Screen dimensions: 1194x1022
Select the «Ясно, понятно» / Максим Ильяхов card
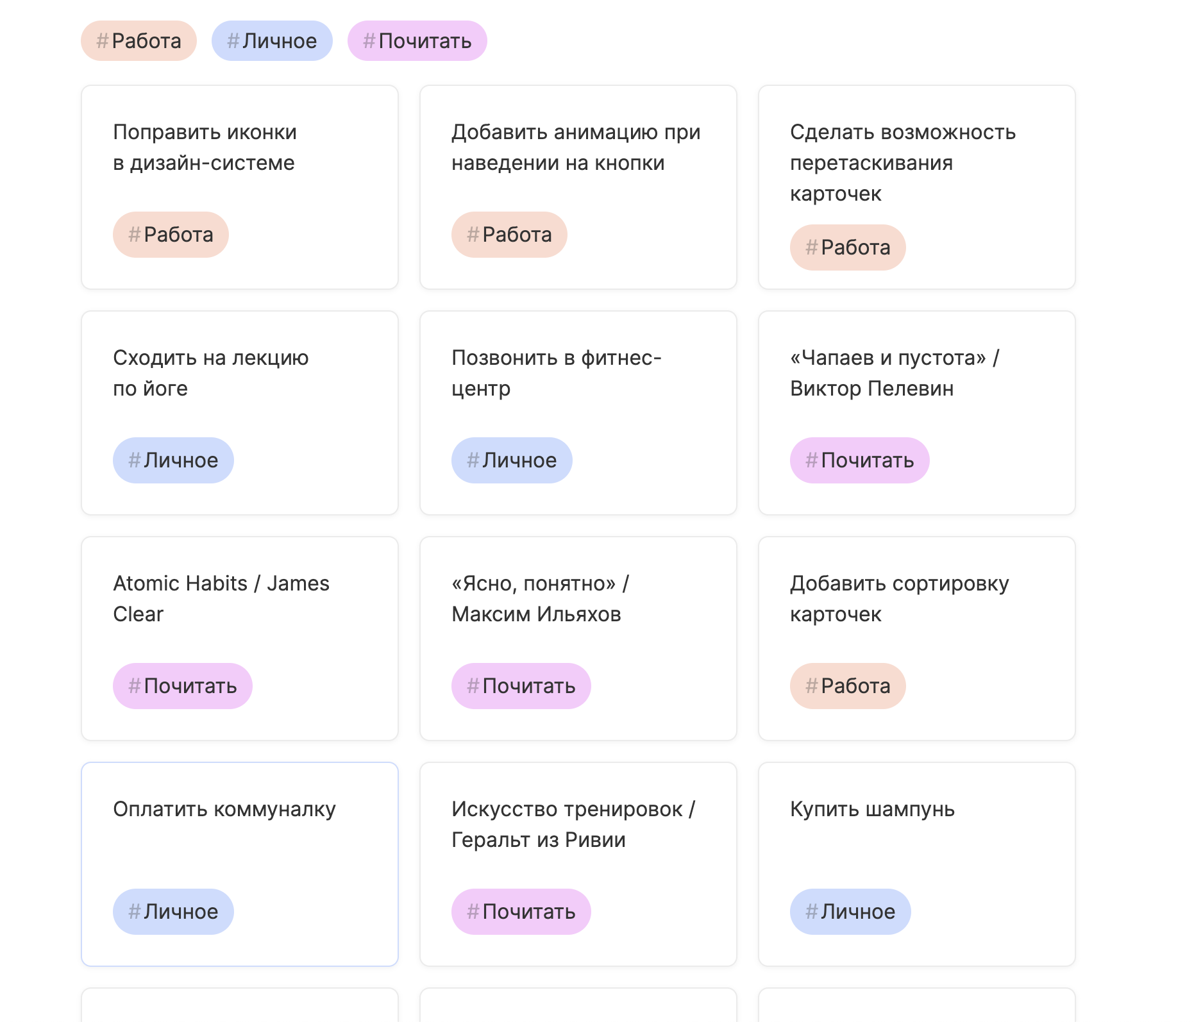(x=540, y=599)
